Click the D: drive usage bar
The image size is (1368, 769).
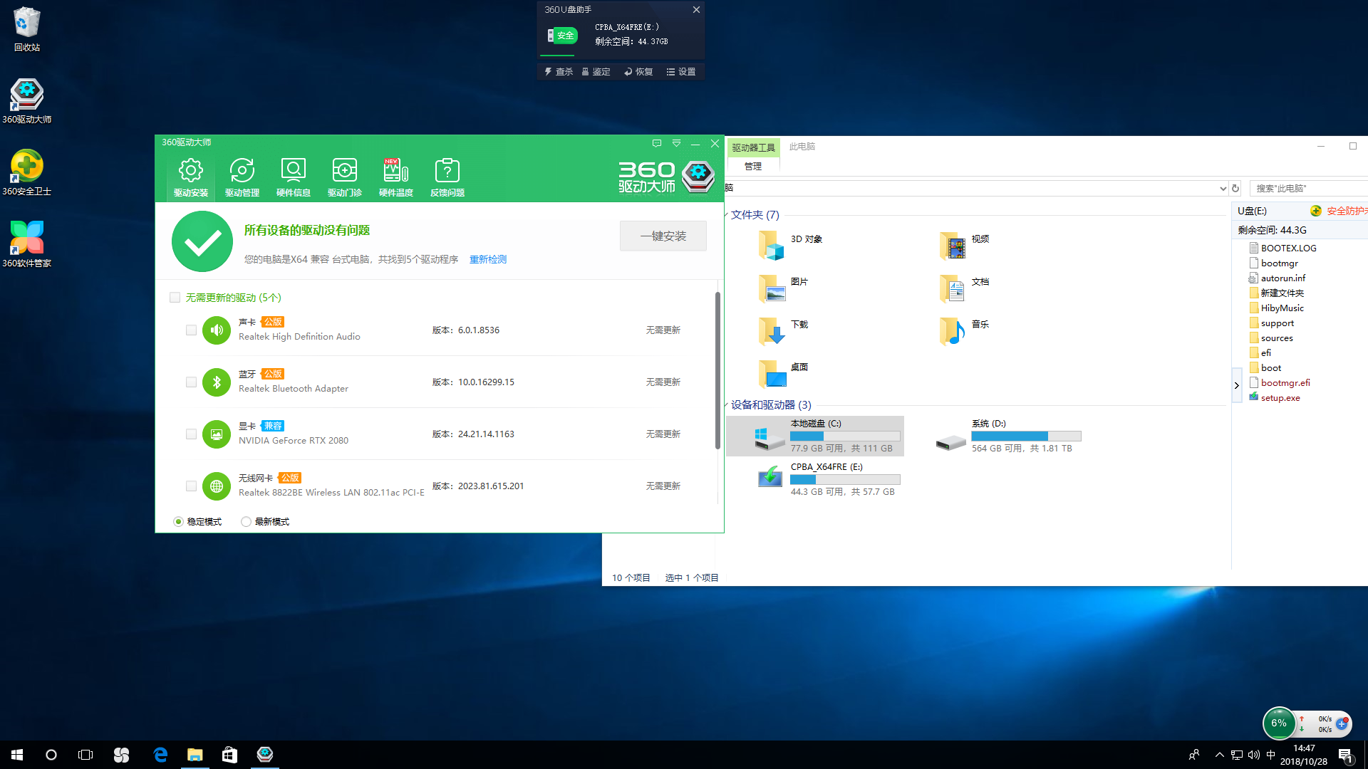[x=1026, y=436]
